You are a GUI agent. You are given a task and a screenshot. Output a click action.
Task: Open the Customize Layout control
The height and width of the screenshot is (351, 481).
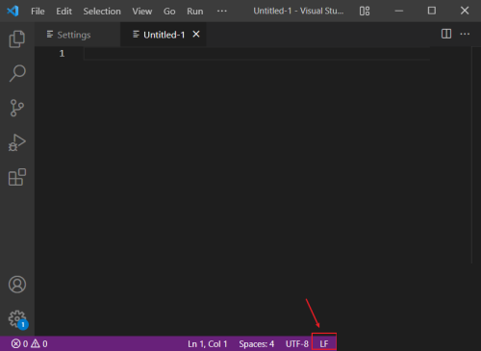pyautogui.click(x=365, y=11)
